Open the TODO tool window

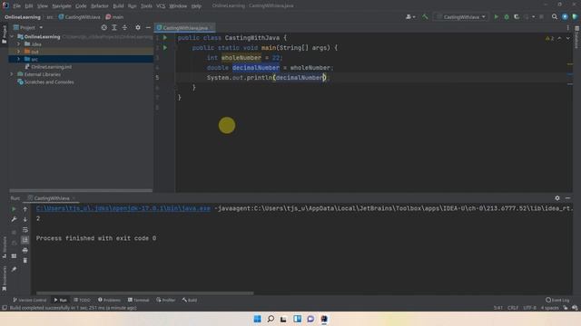(x=83, y=300)
